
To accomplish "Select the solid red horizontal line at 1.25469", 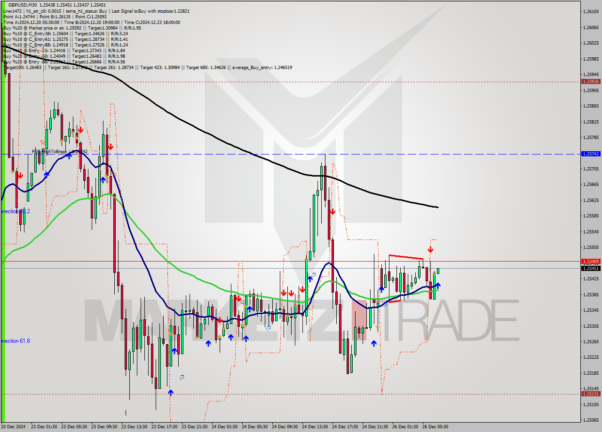I will [290, 261].
